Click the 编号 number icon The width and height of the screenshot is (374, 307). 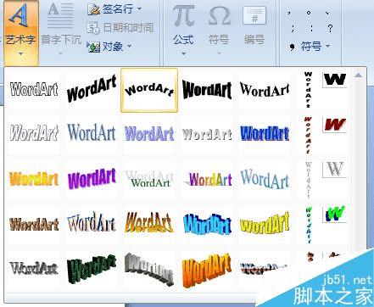point(254,16)
